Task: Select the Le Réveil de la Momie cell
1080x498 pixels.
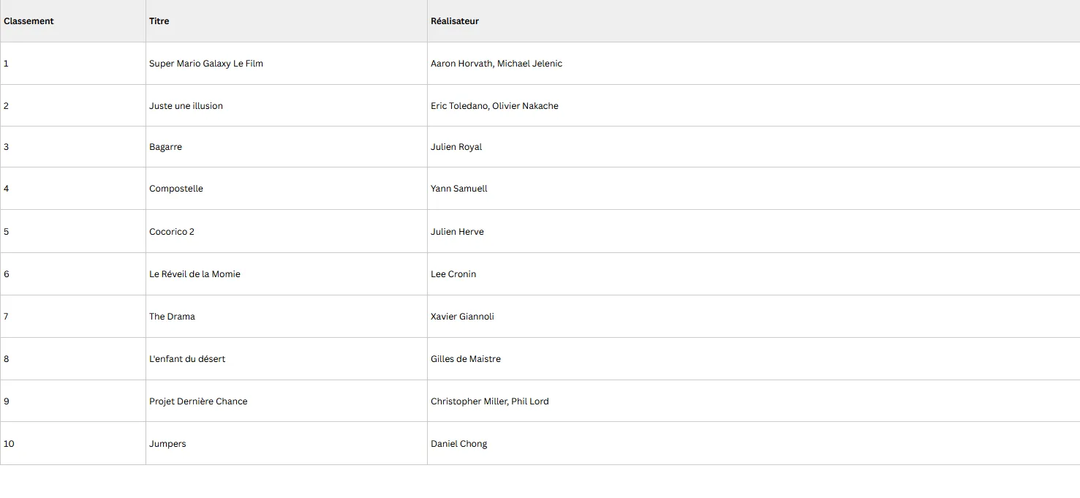Action: pyautogui.click(x=195, y=274)
